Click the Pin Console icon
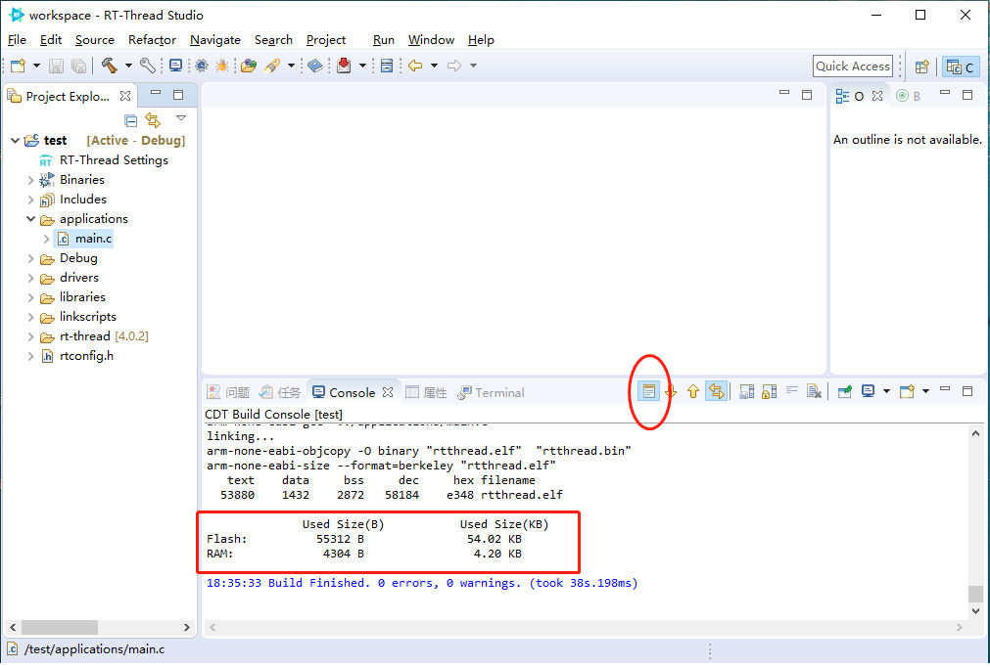Viewport: 990px width, 667px height. (845, 392)
